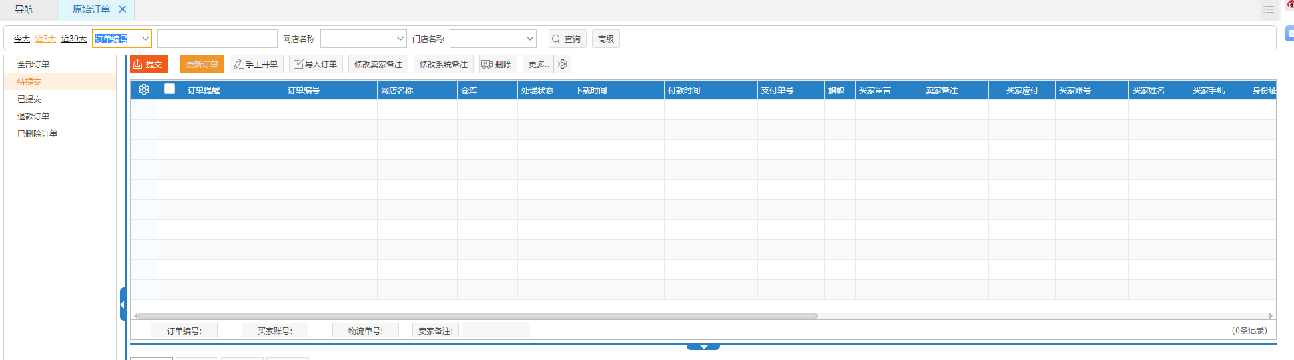Image resolution: width=1294 pixels, height=360 pixels.
Task: Open the 更多.. dropdown
Action: click(x=539, y=64)
